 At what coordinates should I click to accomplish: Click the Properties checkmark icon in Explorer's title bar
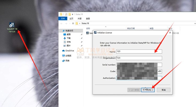click(66, 14)
